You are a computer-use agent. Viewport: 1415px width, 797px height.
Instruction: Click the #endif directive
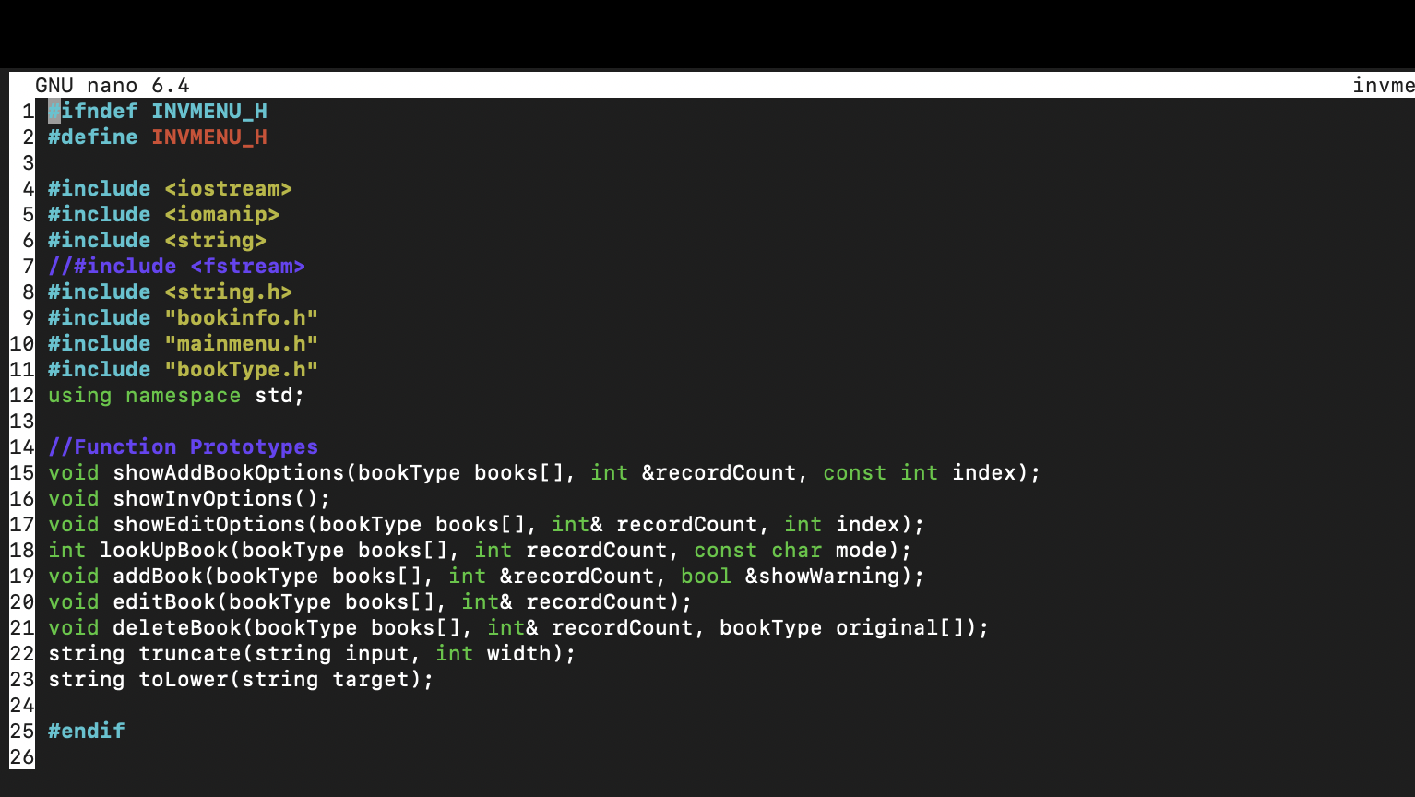(86, 731)
